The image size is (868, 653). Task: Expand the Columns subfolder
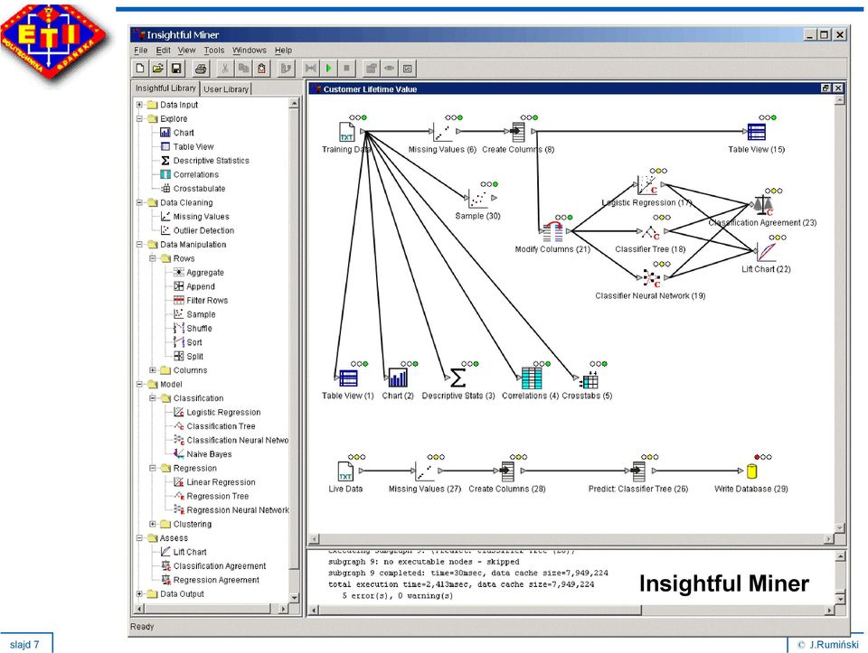(x=153, y=370)
